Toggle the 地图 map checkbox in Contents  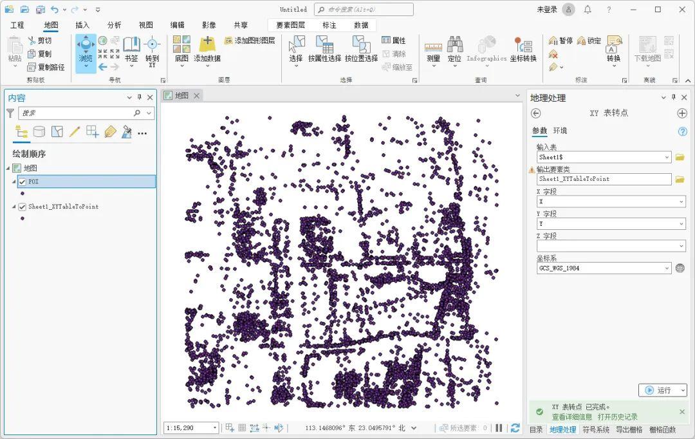click(16, 169)
